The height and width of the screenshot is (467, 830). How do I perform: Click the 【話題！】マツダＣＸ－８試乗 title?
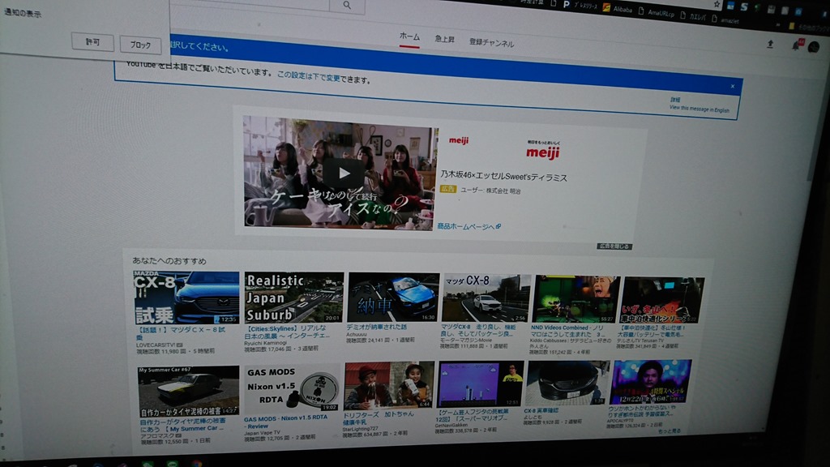click(x=181, y=333)
